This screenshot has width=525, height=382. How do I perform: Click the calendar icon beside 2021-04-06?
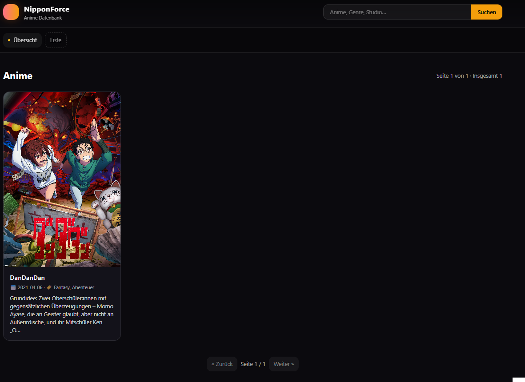(x=13, y=288)
